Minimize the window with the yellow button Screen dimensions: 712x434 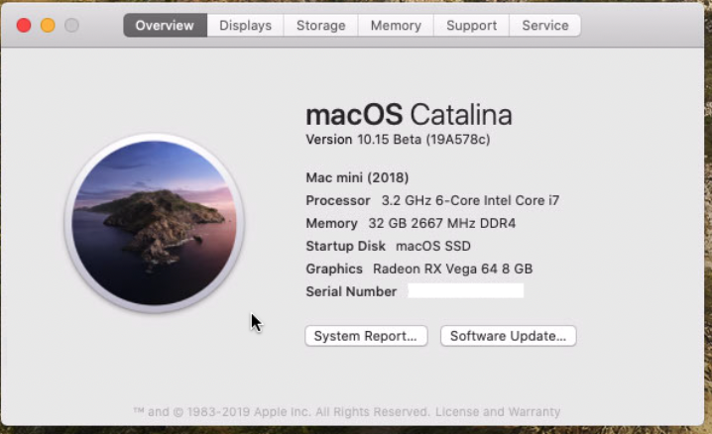[48, 25]
